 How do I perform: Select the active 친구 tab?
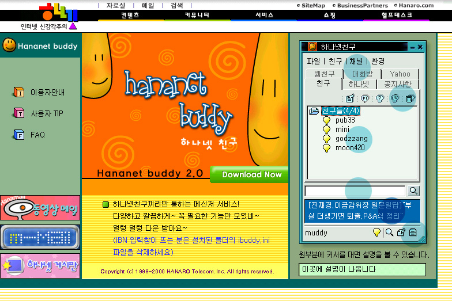pos(323,83)
